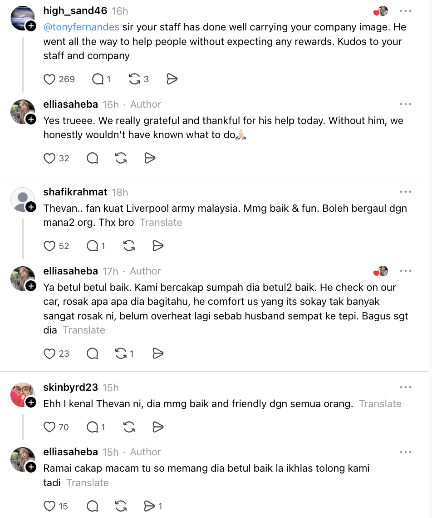Translate skinbyrd23's comment
The width and height of the screenshot is (432, 518).
(380, 404)
